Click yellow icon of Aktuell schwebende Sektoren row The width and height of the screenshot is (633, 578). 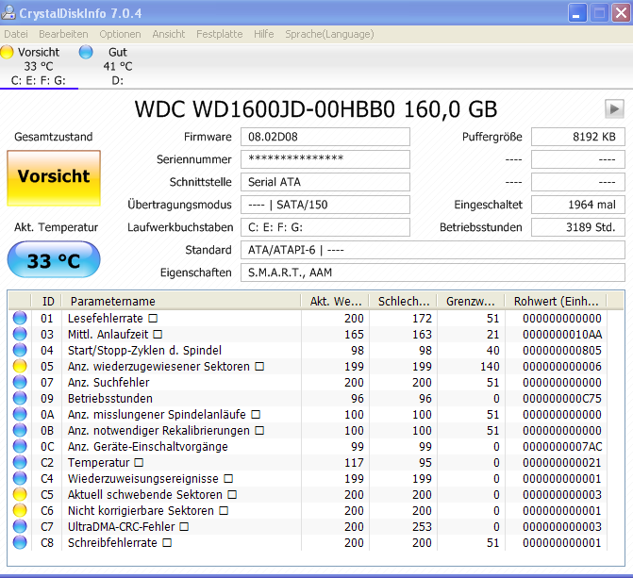pyautogui.click(x=20, y=494)
